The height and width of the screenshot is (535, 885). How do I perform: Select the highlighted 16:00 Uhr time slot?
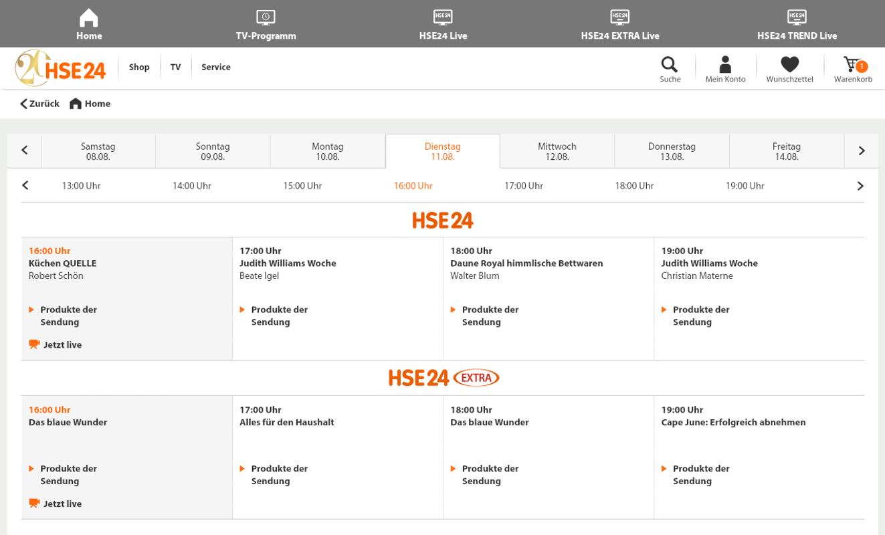413,185
